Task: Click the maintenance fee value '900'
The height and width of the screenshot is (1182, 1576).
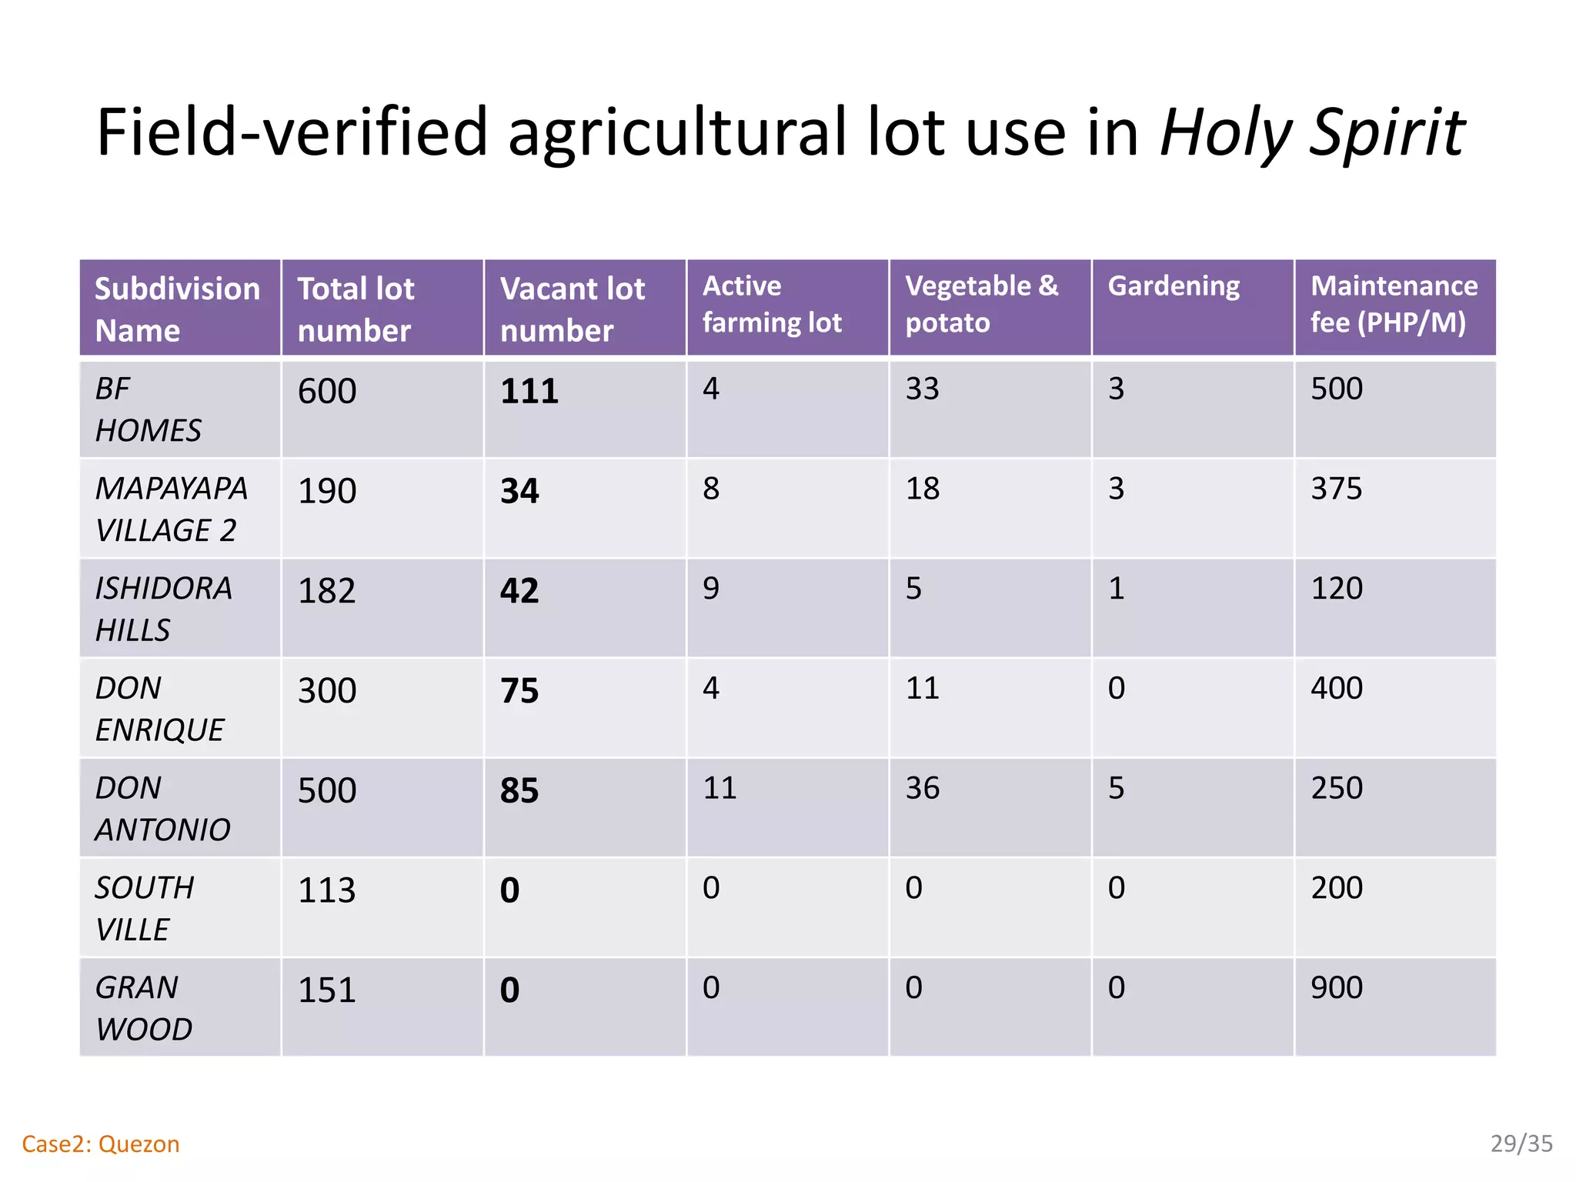Action: [1337, 987]
